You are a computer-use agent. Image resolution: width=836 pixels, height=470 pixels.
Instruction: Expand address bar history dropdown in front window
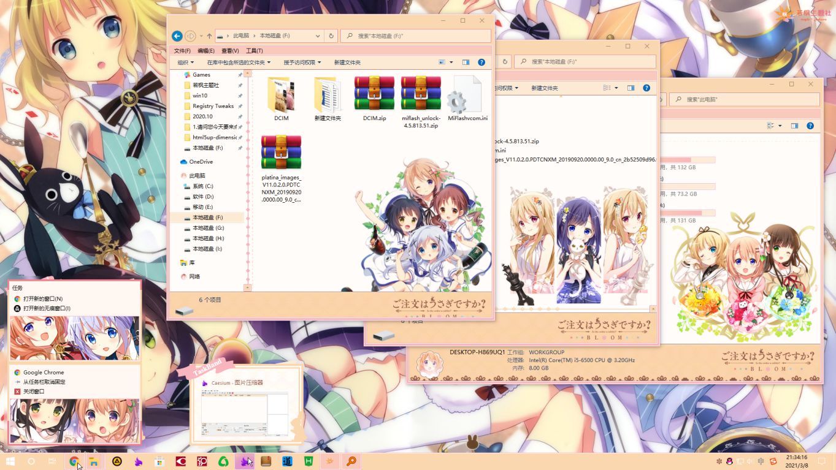(x=317, y=36)
